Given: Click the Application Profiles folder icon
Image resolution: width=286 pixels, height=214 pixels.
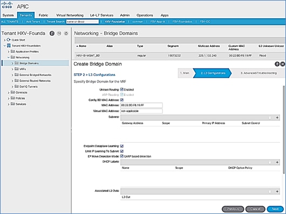Looking at the screenshot, I should point(12,52).
